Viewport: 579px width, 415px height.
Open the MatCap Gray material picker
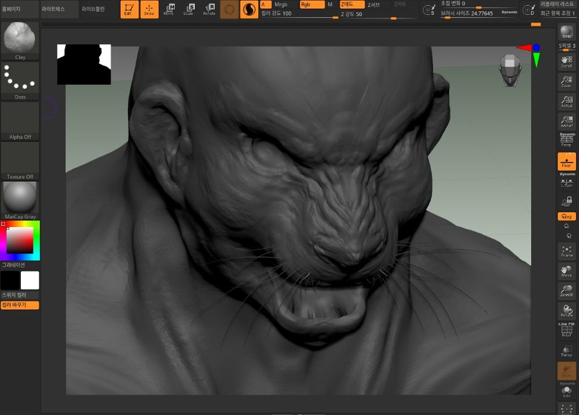click(20, 200)
